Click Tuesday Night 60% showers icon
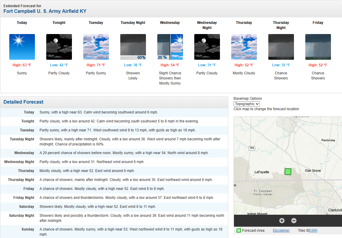This screenshot has height=238, width=342. tap(133, 47)
